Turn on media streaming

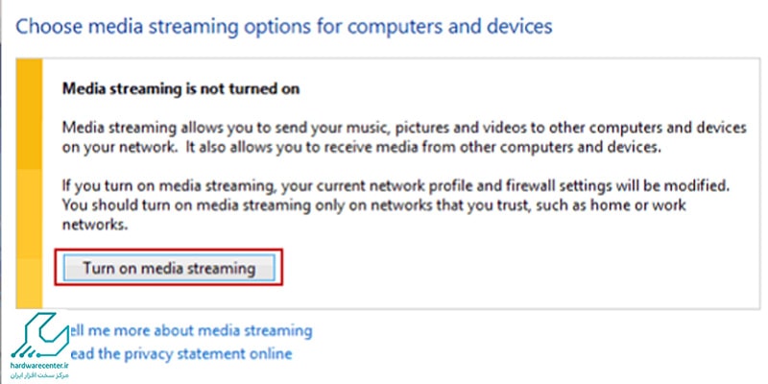[x=169, y=268]
